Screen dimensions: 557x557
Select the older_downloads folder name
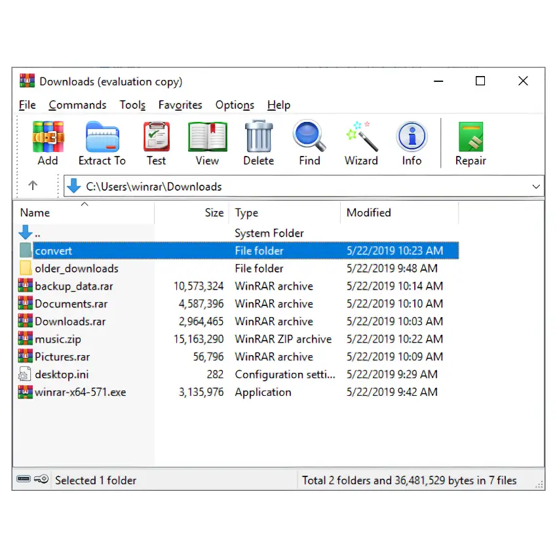pyautogui.click(x=77, y=269)
